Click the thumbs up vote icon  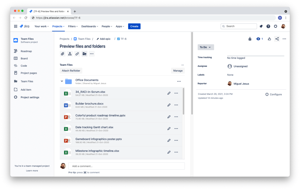269,39
